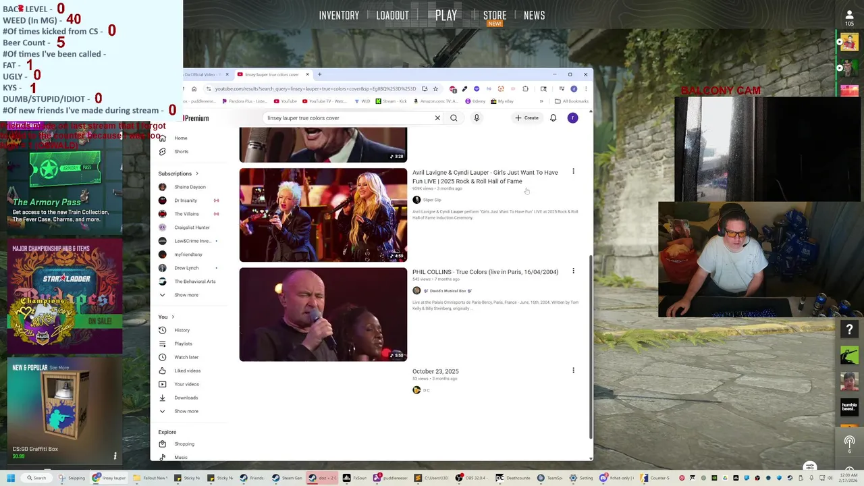Click See More next to New & Popular
Viewport: 864px width, 486px height.
point(59,368)
